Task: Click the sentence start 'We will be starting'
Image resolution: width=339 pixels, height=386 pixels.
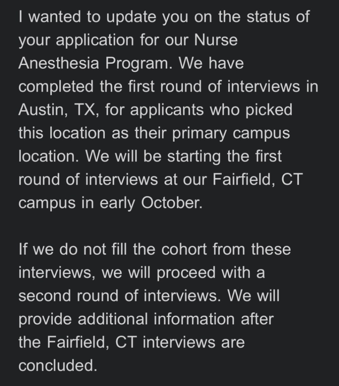Action: (x=153, y=156)
